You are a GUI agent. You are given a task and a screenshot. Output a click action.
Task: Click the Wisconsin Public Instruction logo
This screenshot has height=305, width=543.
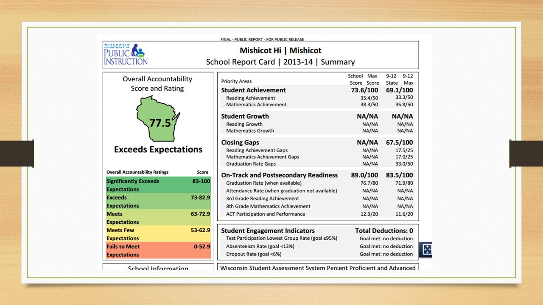[125, 54]
